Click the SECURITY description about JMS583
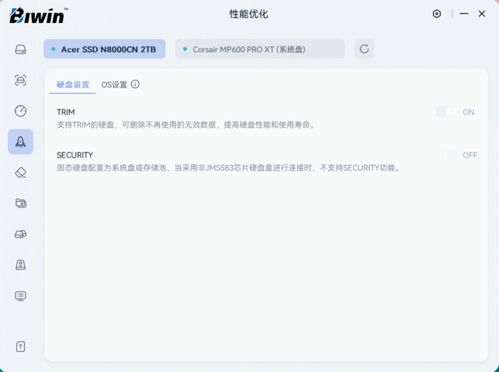 click(x=229, y=168)
